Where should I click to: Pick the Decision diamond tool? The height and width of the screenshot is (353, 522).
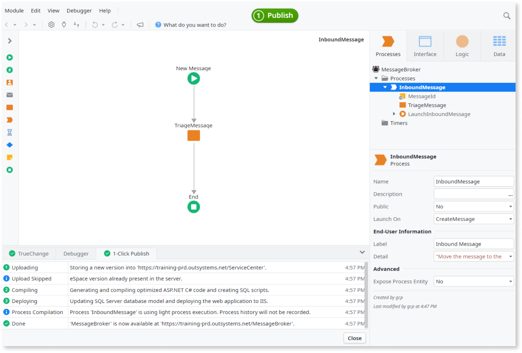coord(9,144)
